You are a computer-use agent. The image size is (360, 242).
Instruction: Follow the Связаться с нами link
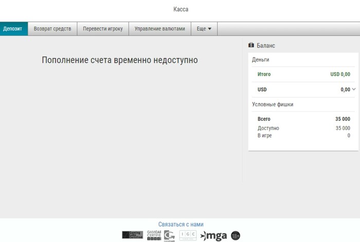tap(181, 225)
